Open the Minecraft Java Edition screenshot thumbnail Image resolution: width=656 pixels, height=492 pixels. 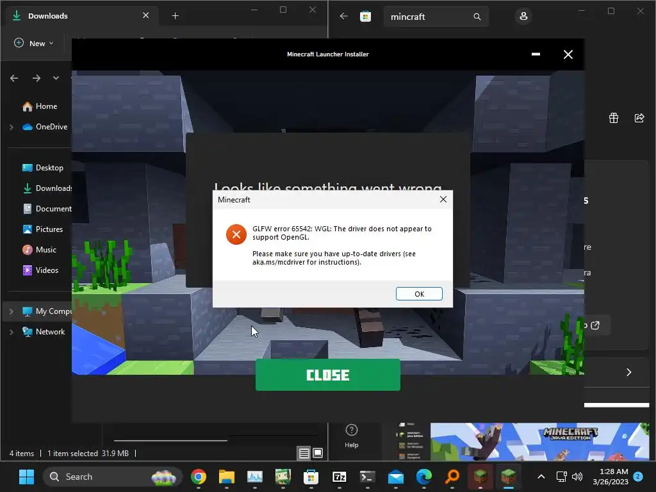pyautogui.click(x=539, y=442)
